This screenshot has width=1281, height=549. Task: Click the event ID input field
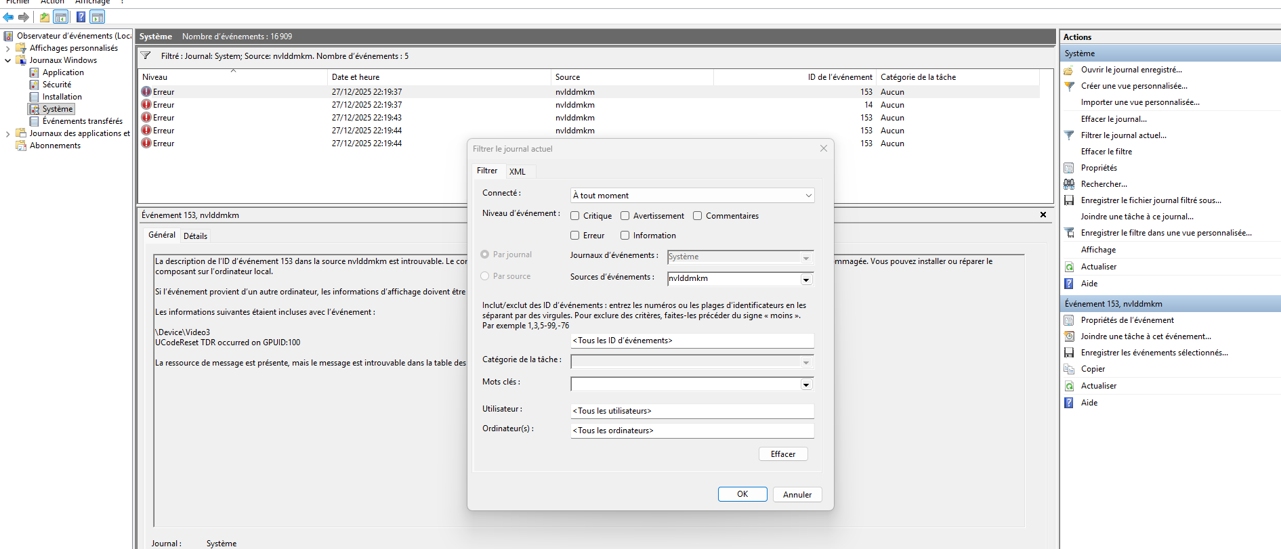(692, 341)
